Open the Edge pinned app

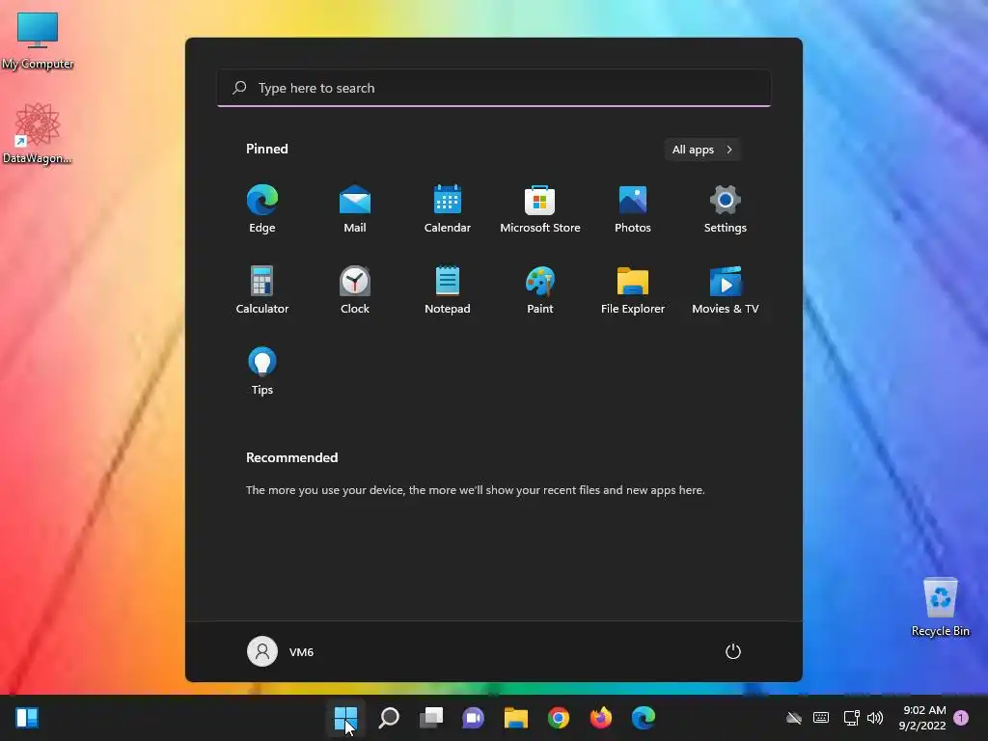[x=262, y=209]
